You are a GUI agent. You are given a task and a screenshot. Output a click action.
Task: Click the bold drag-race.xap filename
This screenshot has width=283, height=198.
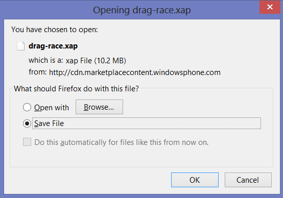[x=53, y=46]
